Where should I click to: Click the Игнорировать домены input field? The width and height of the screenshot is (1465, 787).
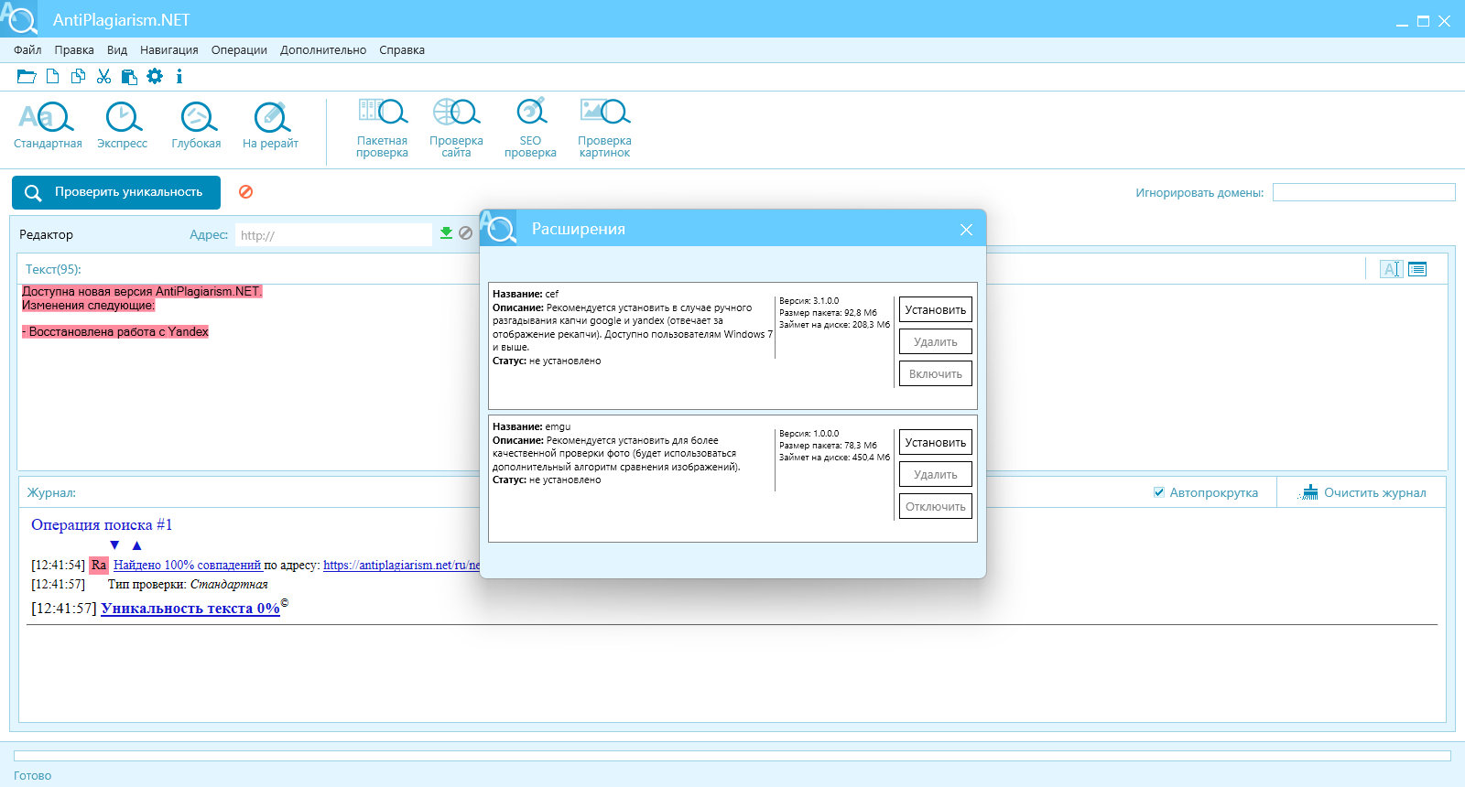coord(1363,192)
